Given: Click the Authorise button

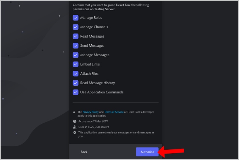Looking at the screenshot, I should coord(147,152).
